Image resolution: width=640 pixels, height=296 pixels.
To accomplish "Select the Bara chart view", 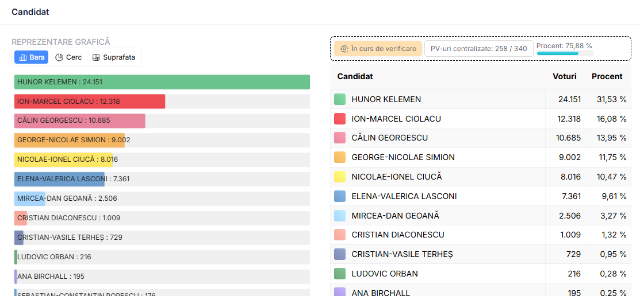I will tap(31, 57).
